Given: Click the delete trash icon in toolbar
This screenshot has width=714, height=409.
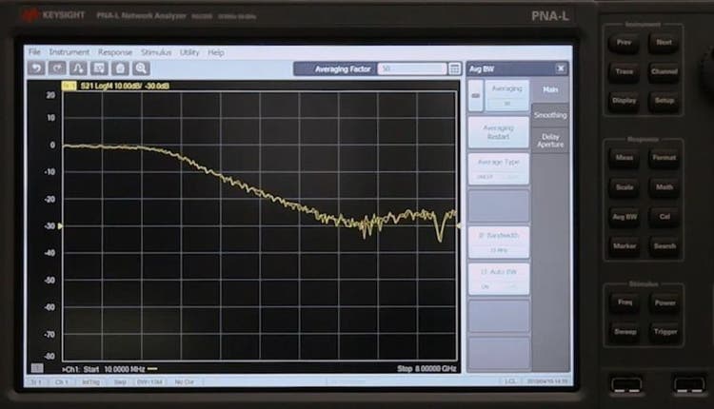Looking at the screenshot, I should pyautogui.click(x=120, y=68).
